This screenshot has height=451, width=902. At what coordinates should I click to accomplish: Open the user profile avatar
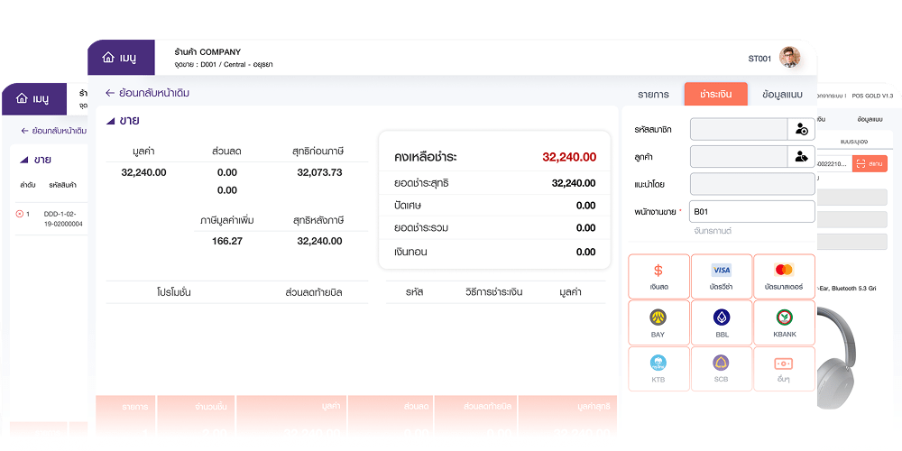click(789, 58)
